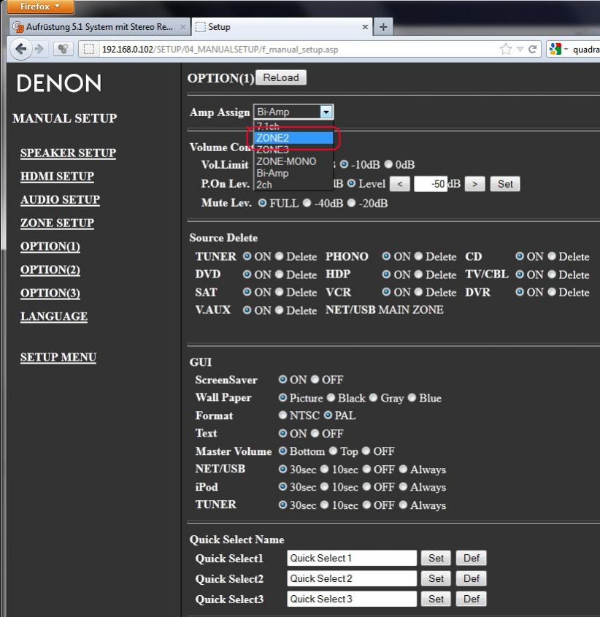Click the bookmark star icon
Viewport: 600px width, 617px height.
[506, 49]
